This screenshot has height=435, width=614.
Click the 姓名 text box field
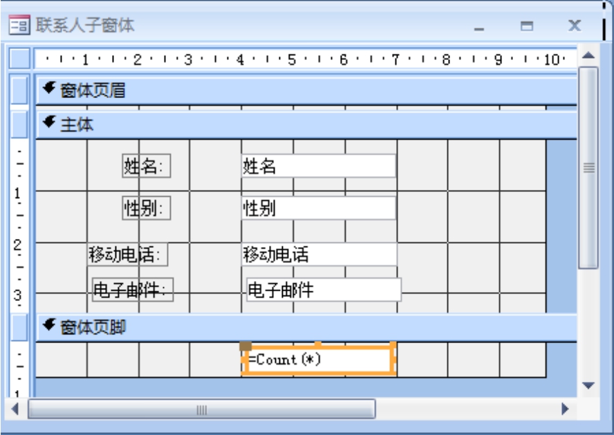point(318,166)
